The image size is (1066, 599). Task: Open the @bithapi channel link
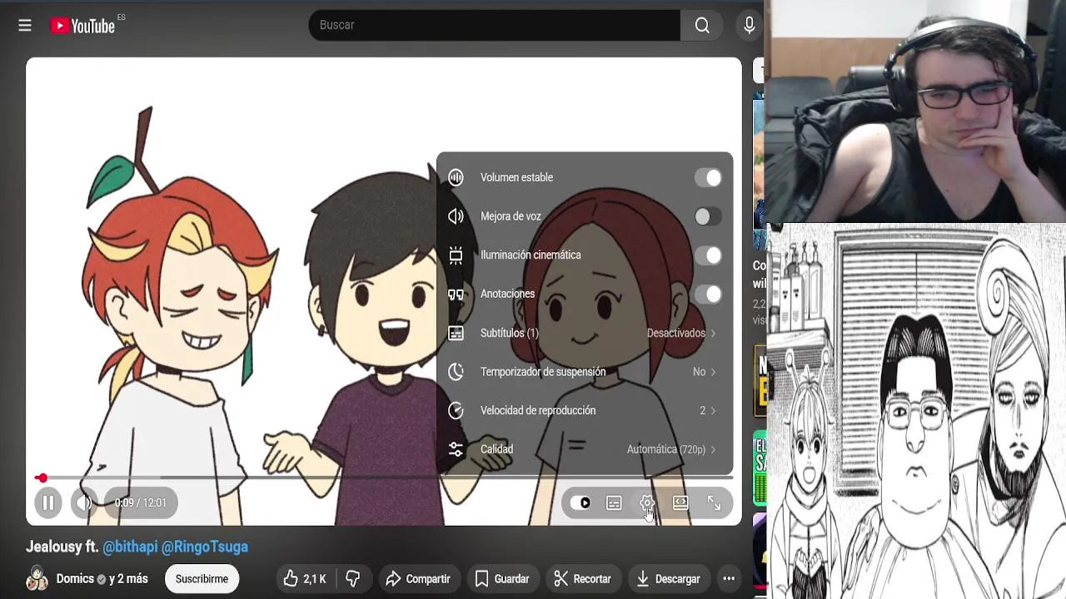click(130, 547)
